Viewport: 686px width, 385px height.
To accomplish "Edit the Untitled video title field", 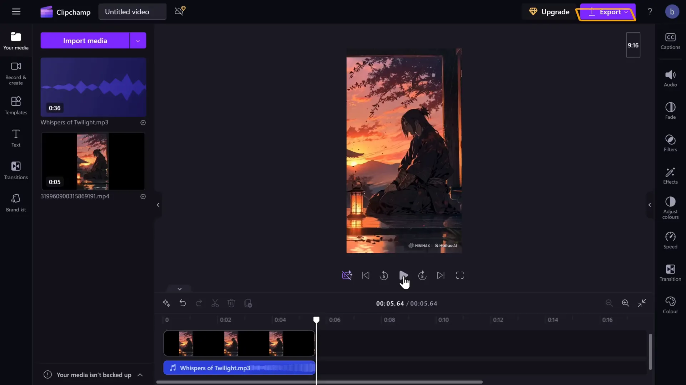I will (x=132, y=12).
